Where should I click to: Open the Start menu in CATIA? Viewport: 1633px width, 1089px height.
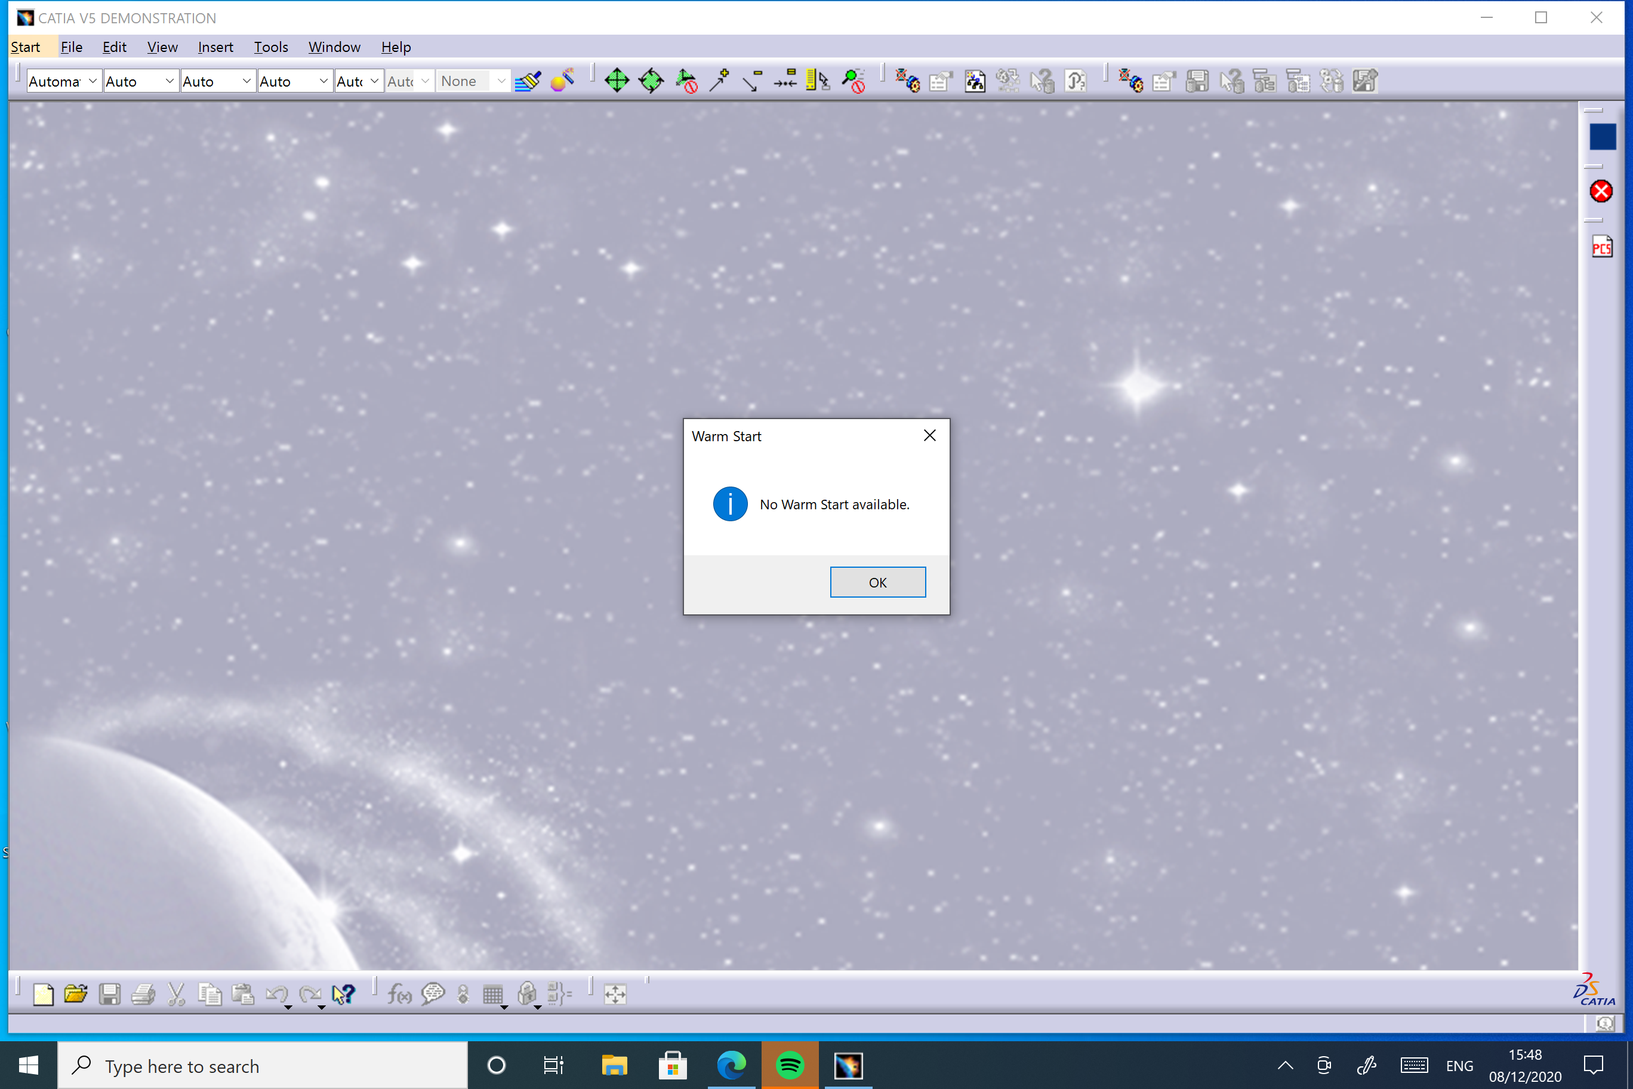point(26,47)
